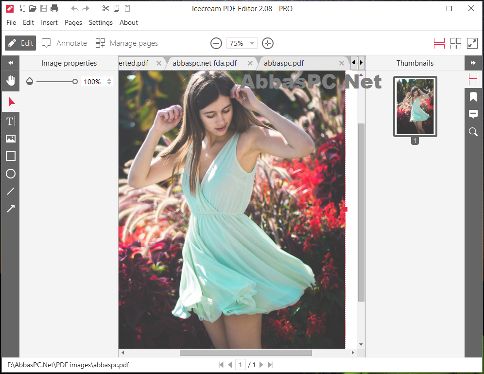Toggle Edit mode on
The height and width of the screenshot is (374, 484).
[20, 43]
